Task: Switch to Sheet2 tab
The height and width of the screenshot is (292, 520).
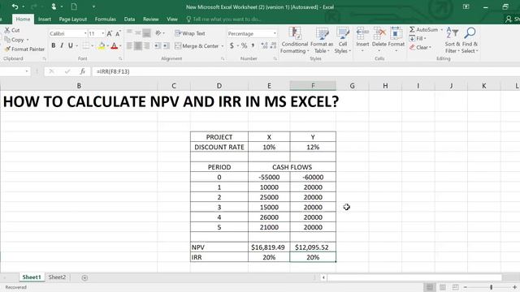Action: click(x=57, y=277)
